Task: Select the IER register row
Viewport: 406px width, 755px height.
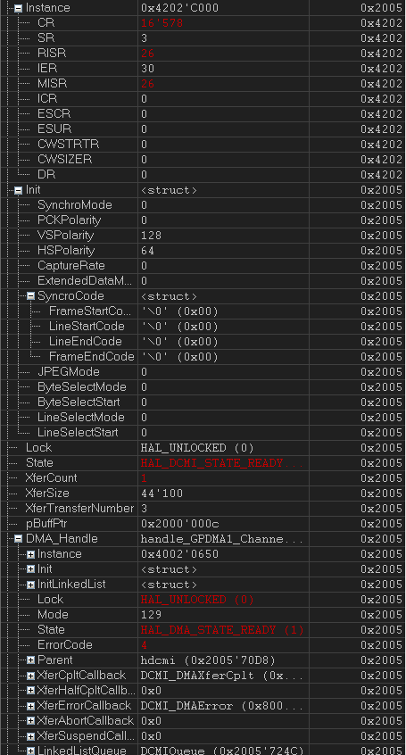Action: (x=203, y=69)
